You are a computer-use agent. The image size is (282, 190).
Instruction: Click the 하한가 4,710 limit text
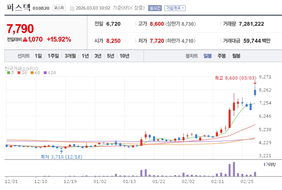tap(180, 41)
